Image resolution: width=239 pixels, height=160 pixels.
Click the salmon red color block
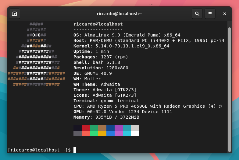[86, 134]
